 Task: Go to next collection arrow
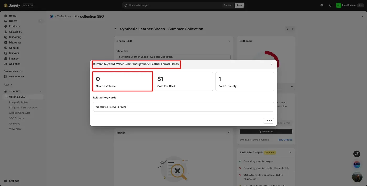pyautogui.click(x=293, y=29)
